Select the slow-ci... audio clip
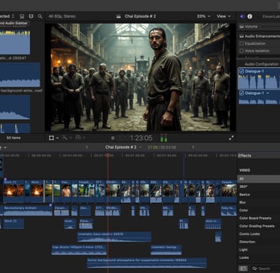Viewport: 280px width, 273px height. coord(213,224)
